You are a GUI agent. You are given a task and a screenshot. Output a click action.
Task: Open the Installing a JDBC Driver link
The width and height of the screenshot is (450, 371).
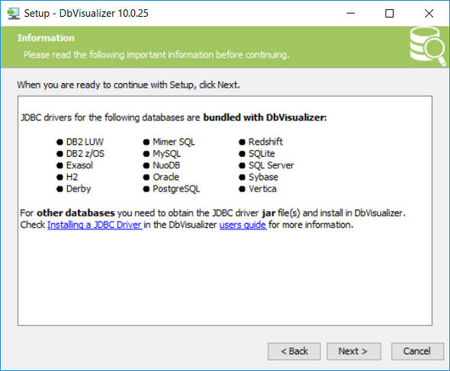pos(95,225)
